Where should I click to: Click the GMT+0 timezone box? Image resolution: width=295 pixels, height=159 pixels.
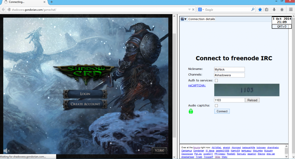[x=282, y=27]
